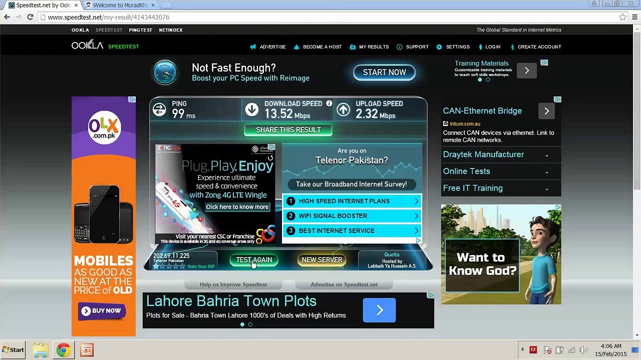
Task: Click the arrow beside Training Materials ad
Action: (527, 71)
